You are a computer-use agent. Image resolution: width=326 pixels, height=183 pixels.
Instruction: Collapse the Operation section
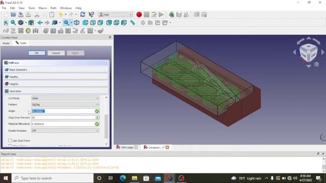tap(56, 91)
